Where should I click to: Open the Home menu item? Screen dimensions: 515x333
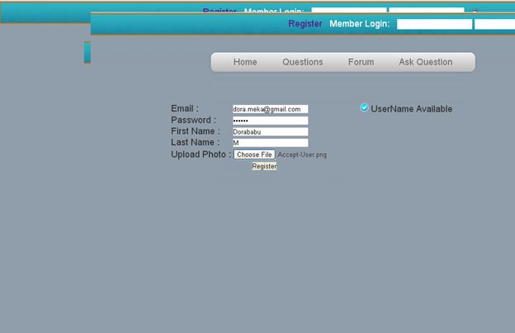point(245,62)
